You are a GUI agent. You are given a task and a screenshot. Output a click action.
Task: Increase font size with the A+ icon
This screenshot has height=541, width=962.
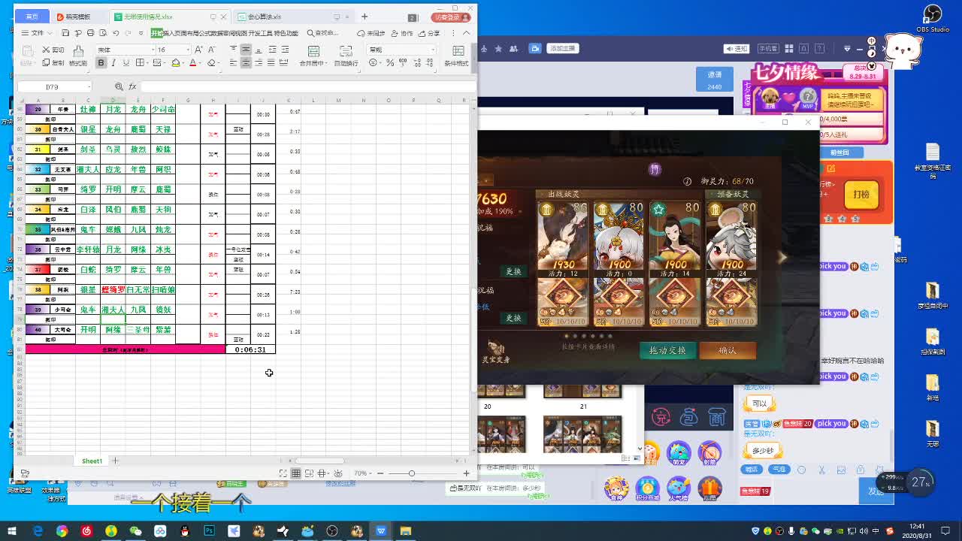tap(198, 50)
